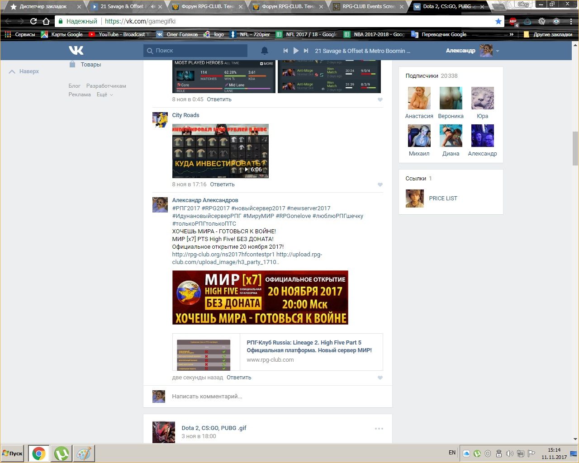Follow the rpg-club.org/ns2017hfcontestpr1 link
579x463 pixels.
pos(223,255)
